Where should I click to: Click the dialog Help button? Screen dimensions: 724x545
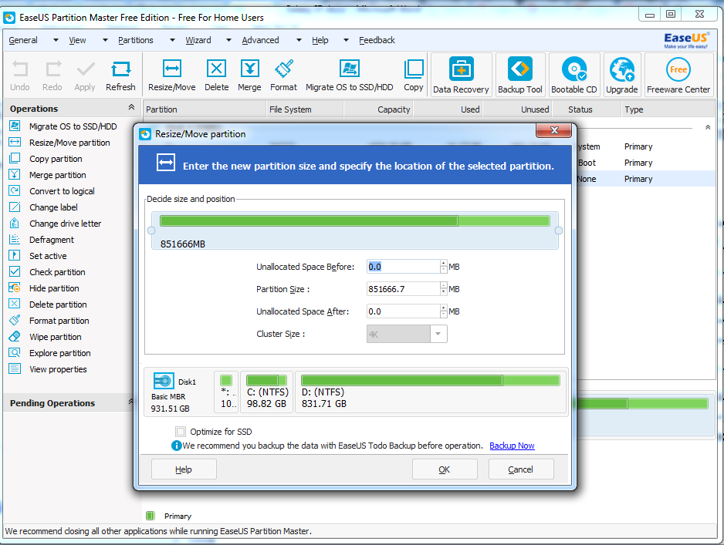coord(184,469)
